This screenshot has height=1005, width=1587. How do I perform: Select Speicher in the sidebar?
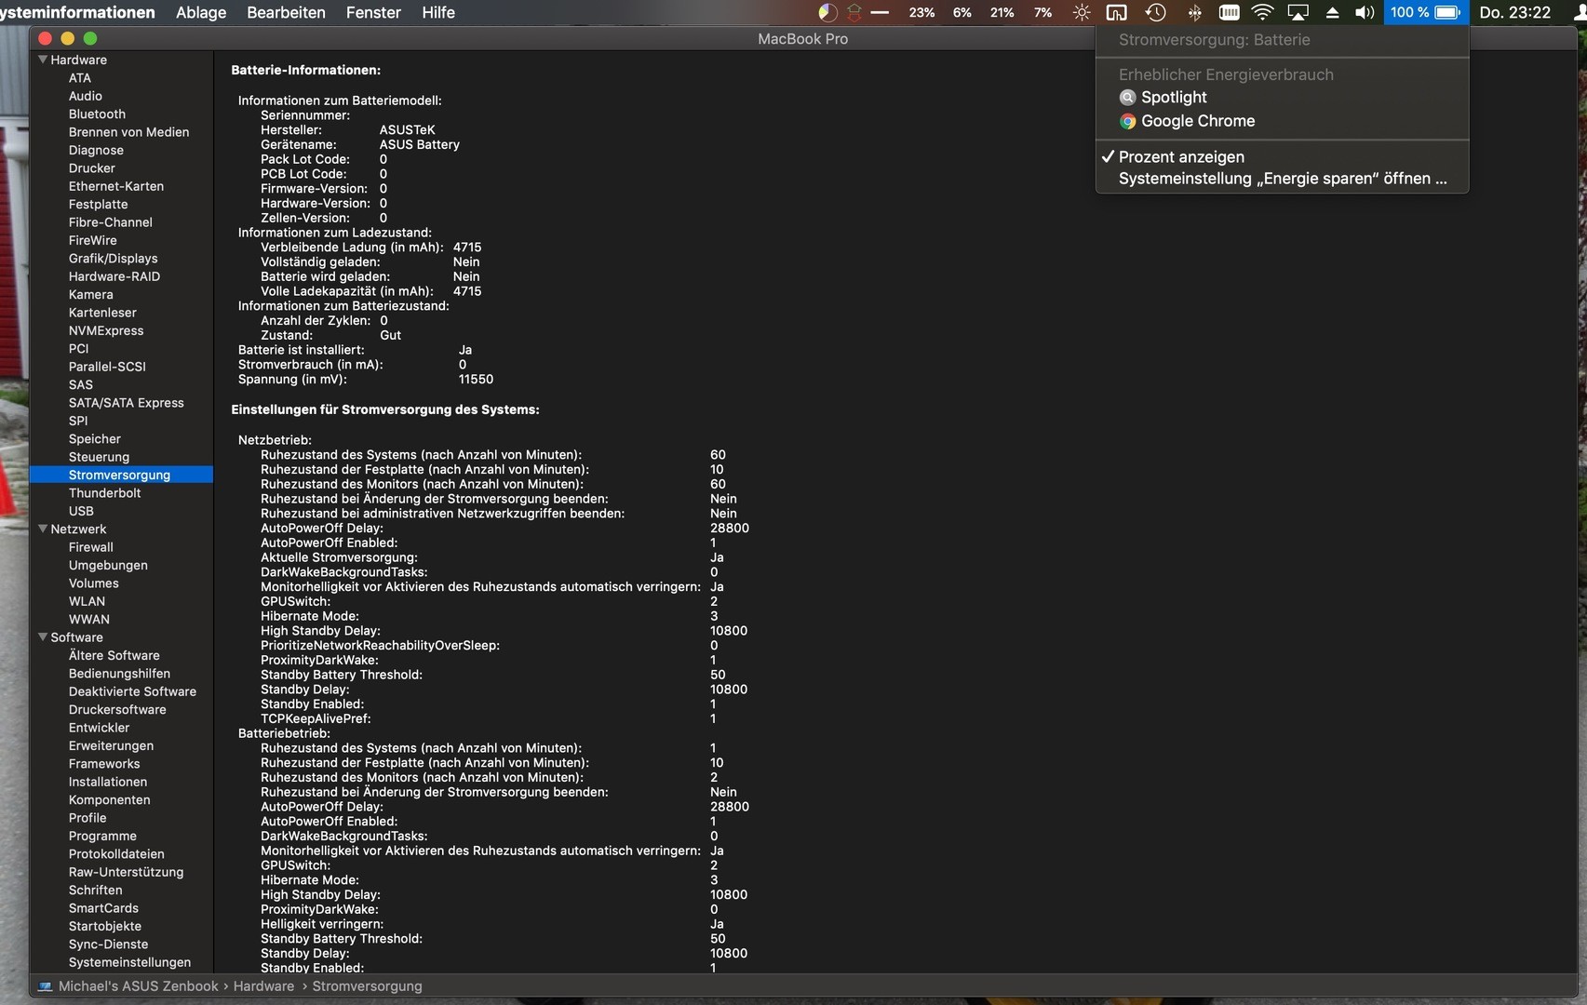95,439
